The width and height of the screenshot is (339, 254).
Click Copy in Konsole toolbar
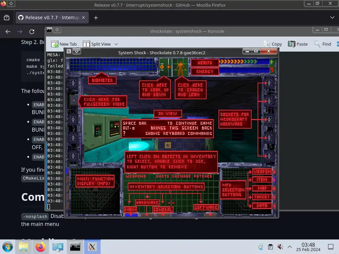click(x=273, y=44)
